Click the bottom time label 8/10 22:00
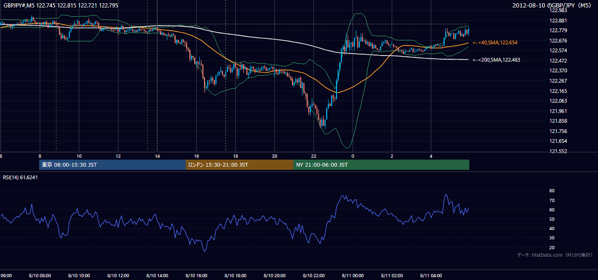 [x=314, y=276]
